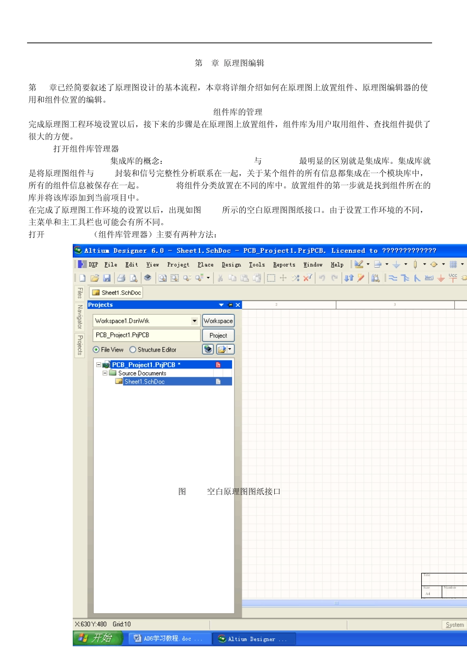
Task: Click the Redo arrow icon
Action: [334, 278]
